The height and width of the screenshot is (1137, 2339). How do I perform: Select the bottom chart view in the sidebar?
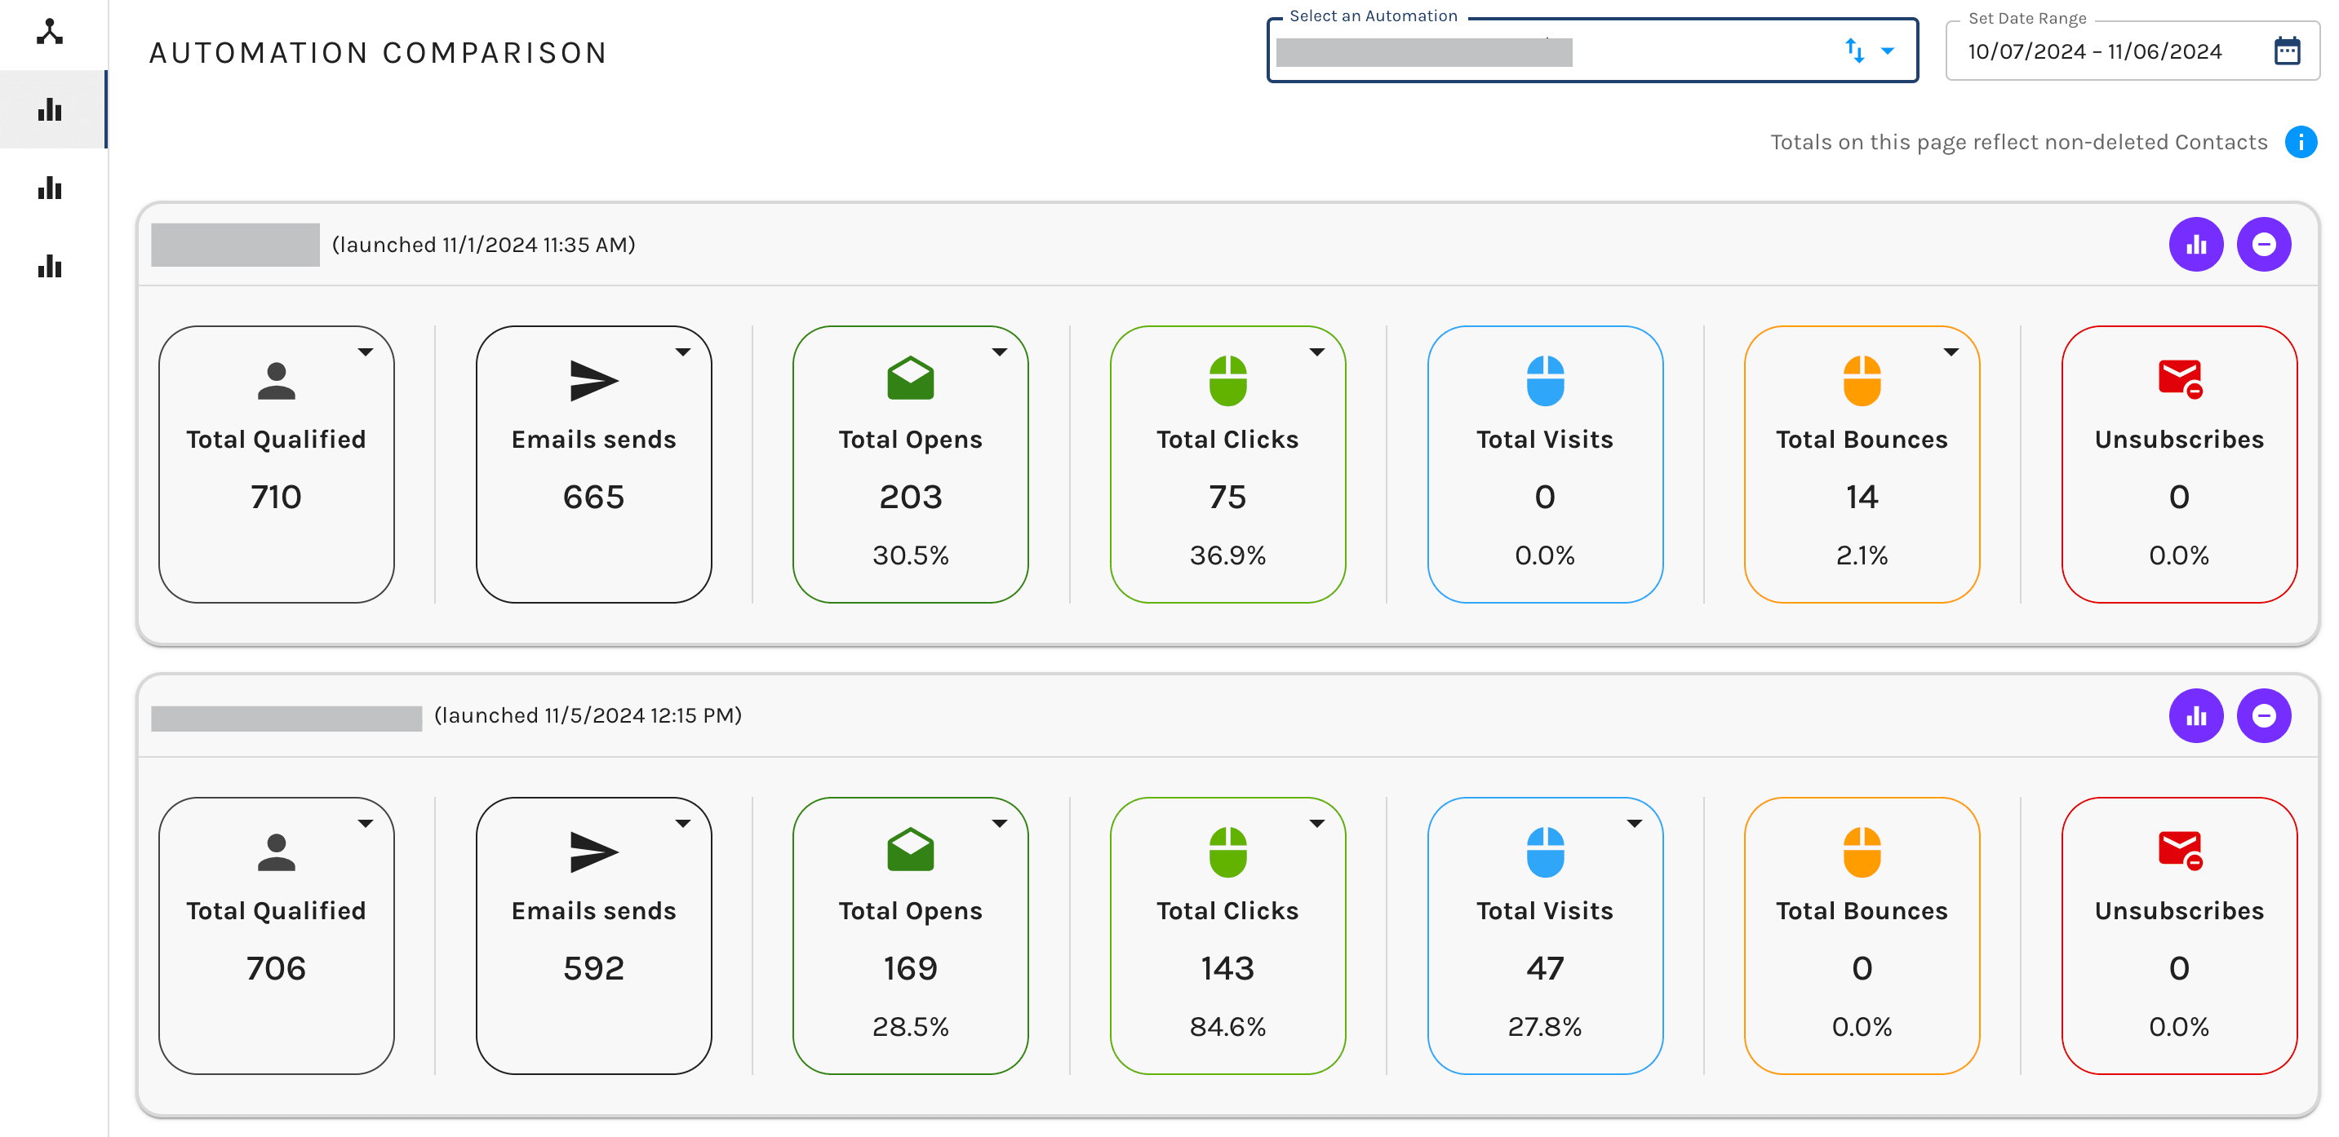coord(50,266)
